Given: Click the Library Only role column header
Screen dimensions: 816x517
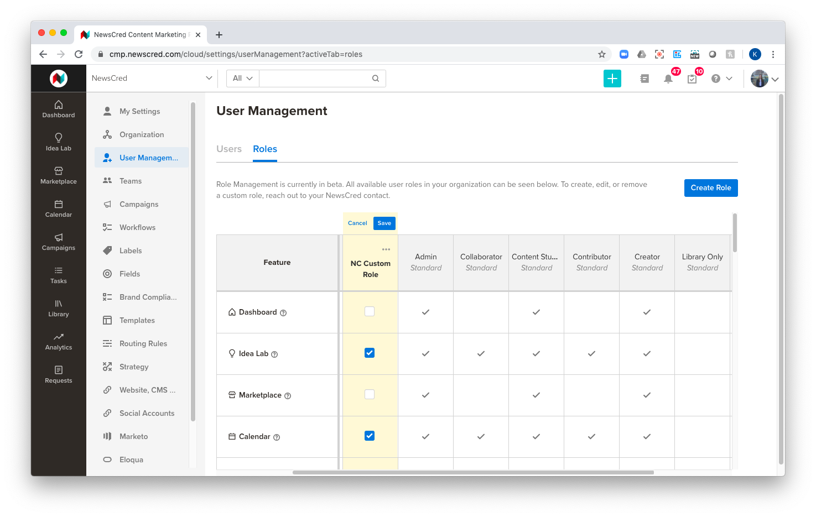Looking at the screenshot, I should [x=703, y=263].
